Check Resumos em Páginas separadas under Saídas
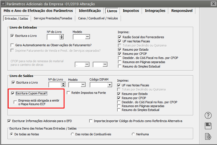The height and width of the screenshot is (145, 217). click(x=119, y=106)
